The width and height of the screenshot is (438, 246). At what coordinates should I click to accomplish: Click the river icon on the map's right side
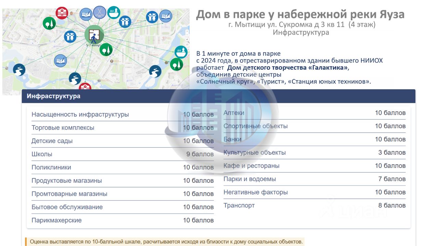[155, 71]
